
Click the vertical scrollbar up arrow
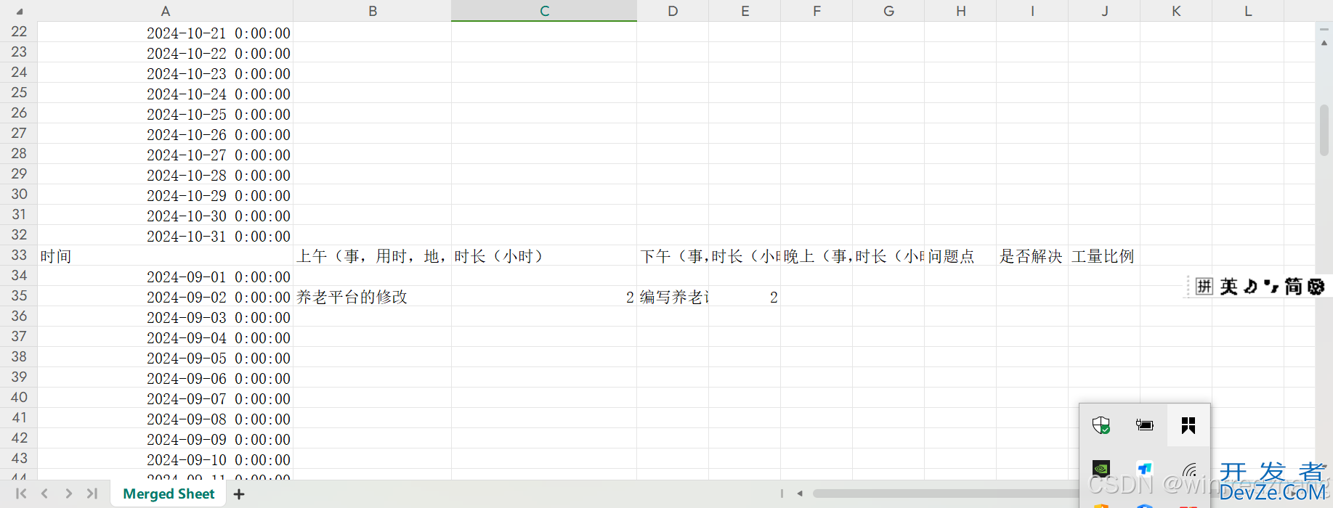coord(1324,43)
